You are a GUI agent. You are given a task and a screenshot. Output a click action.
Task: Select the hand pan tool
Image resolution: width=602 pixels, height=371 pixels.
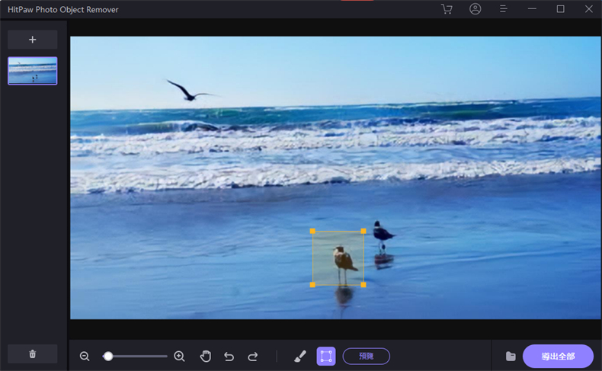pyautogui.click(x=205, y=356)
